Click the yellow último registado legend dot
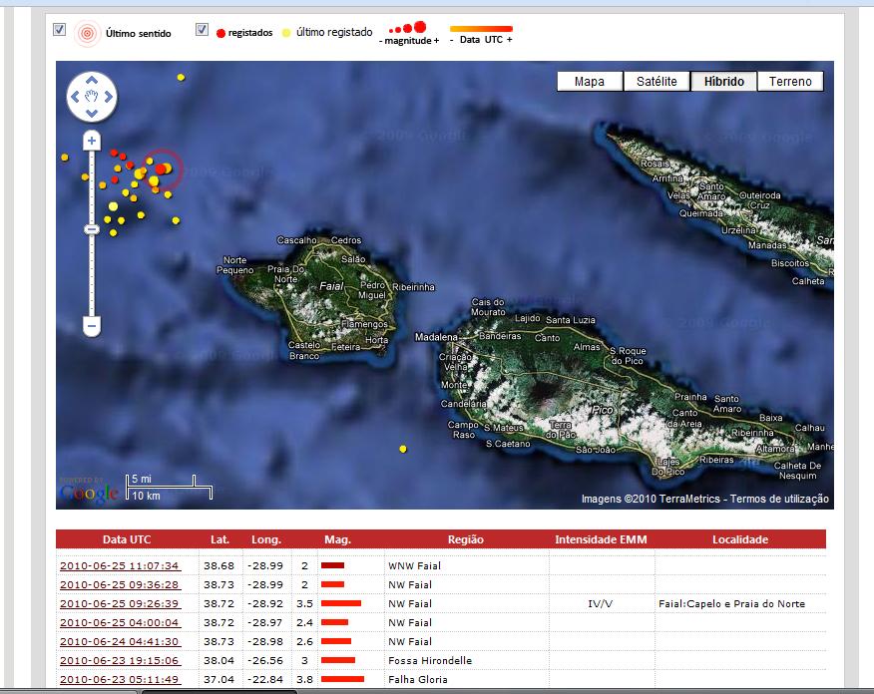The height and width of the screenshot is (694, 874). click(286, 33)
